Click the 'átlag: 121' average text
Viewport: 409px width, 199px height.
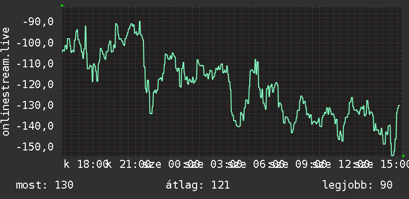point(198,185)
